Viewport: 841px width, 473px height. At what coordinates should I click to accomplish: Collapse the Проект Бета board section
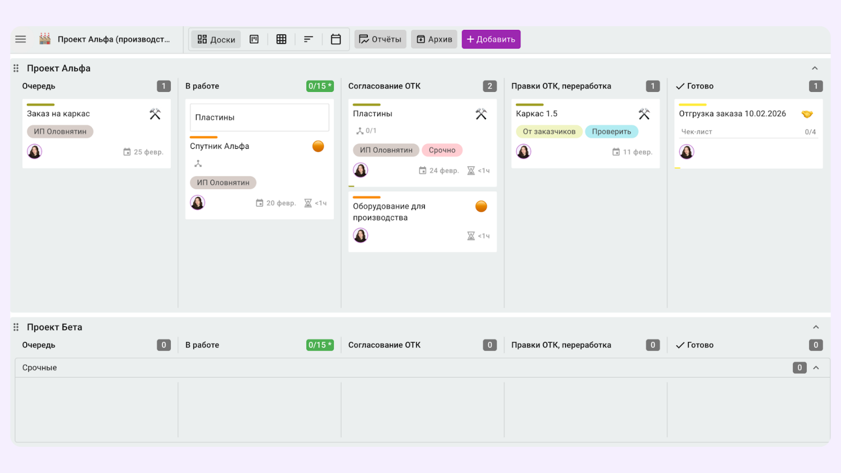click(x=816, y=327)
